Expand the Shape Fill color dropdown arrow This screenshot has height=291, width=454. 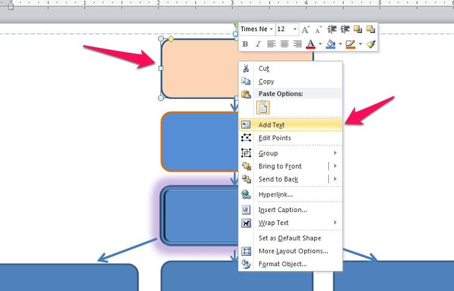click(340, 44)
